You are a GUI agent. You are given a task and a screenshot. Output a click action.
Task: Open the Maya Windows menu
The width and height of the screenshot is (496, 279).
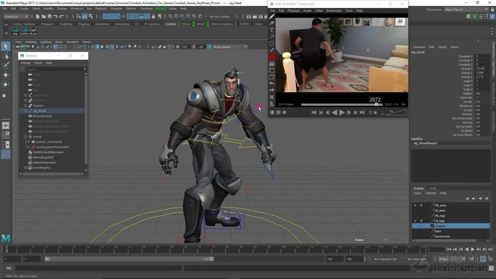pyautogui.click(x=77, y=9)
